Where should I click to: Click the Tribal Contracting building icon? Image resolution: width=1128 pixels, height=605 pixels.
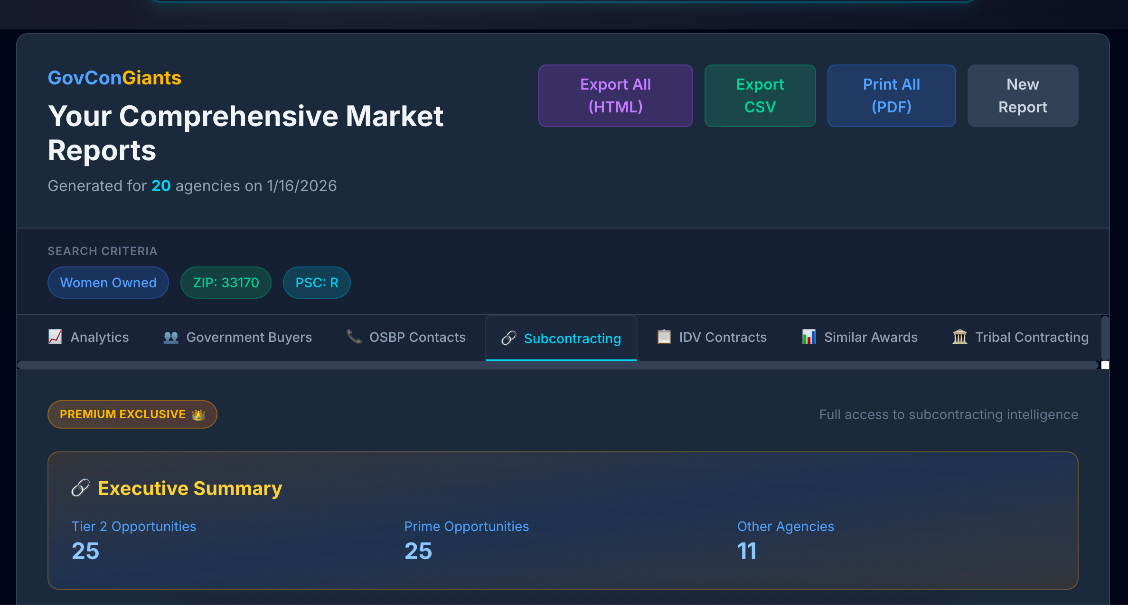click(960, 337)
